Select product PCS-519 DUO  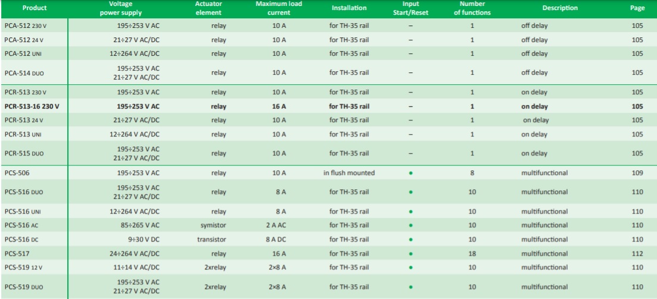(x=23, y=287)
